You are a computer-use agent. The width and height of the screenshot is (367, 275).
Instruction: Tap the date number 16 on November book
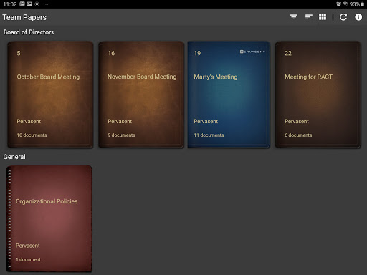pyautogui.click(x=111, y=53)
